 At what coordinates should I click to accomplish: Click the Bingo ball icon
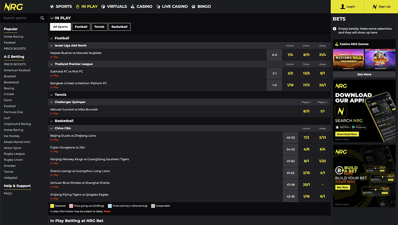pyautogui.click(x=193, y=7)
